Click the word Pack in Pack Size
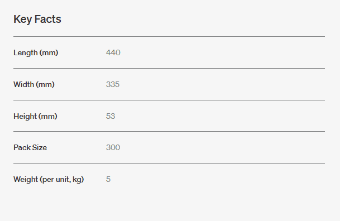This screenshot has width=340, height=221. [22, 147]
